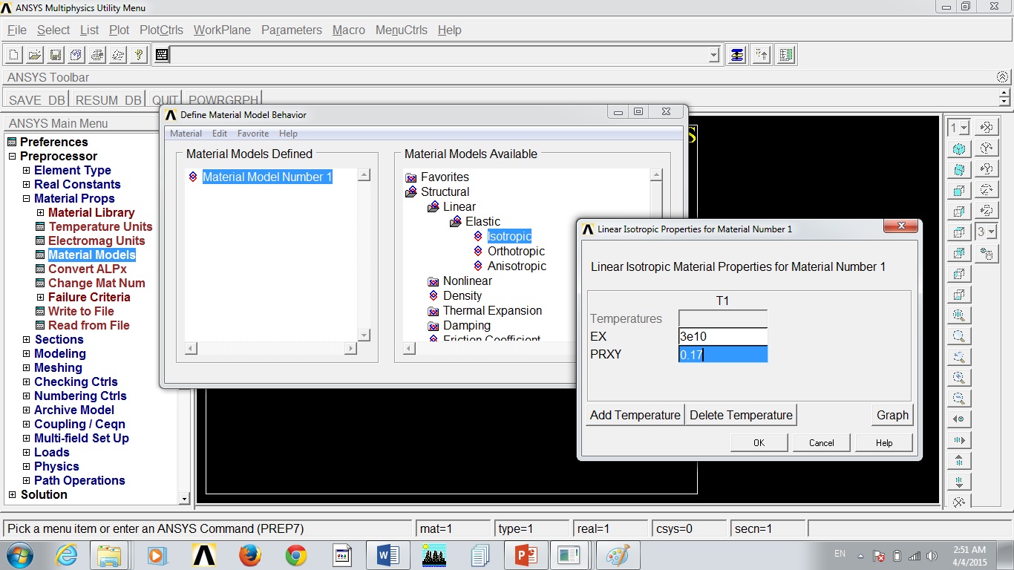Expand the Meshing tree node

click(x=27, y=367)
